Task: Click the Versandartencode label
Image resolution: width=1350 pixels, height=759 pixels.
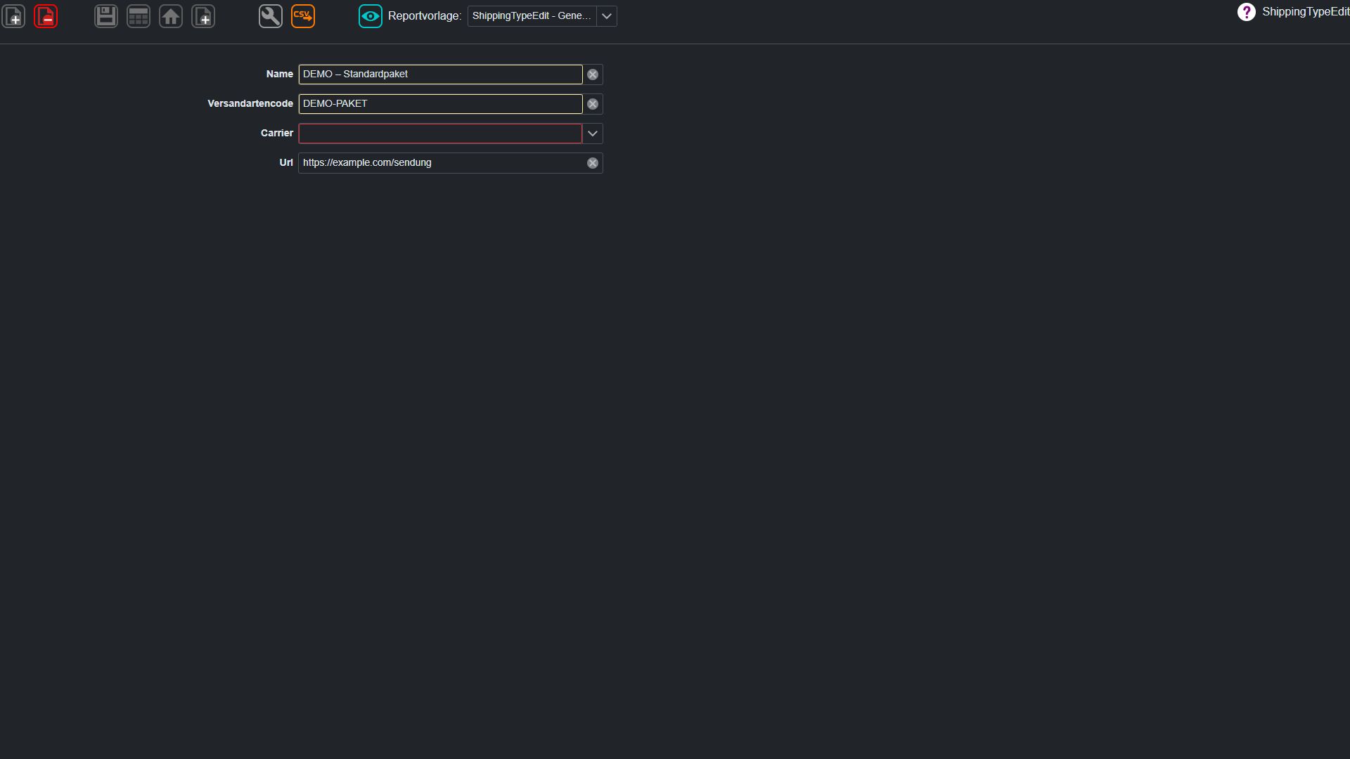Action: [250, 103]
